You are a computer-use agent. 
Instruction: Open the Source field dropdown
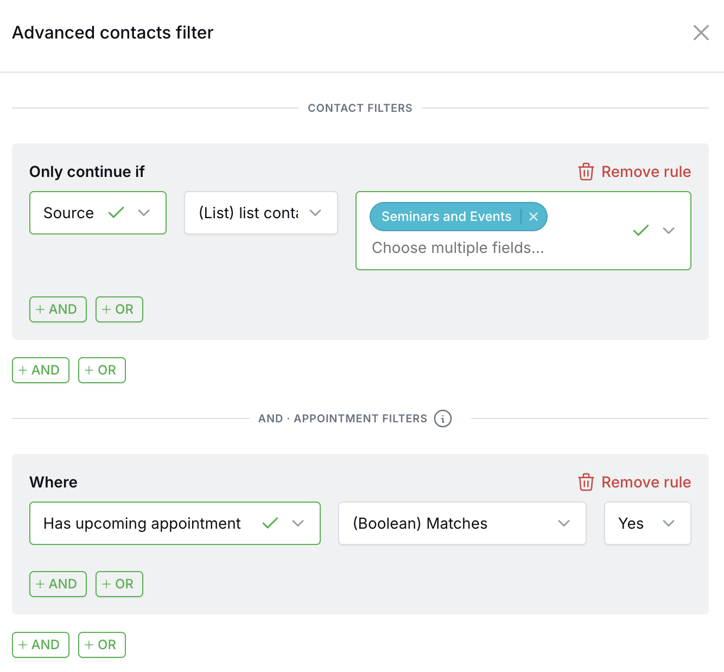pyautogui.click(x=98, y=213)
